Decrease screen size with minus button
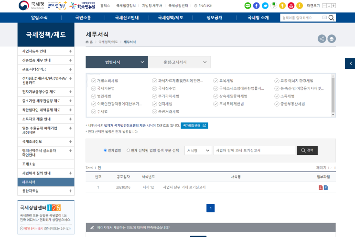The height and width of the screenshot is (237, 355). [x=324, y=6]
